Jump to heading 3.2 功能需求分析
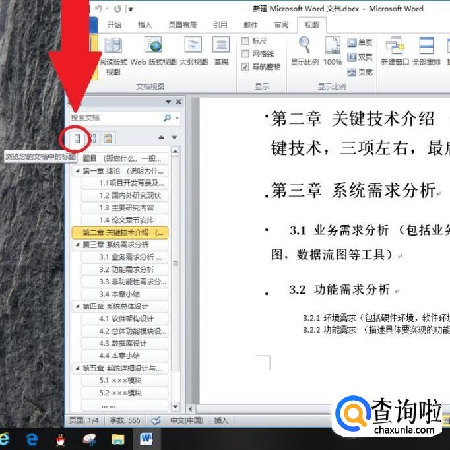Screen dimensions: 450x450 point(125,269)
